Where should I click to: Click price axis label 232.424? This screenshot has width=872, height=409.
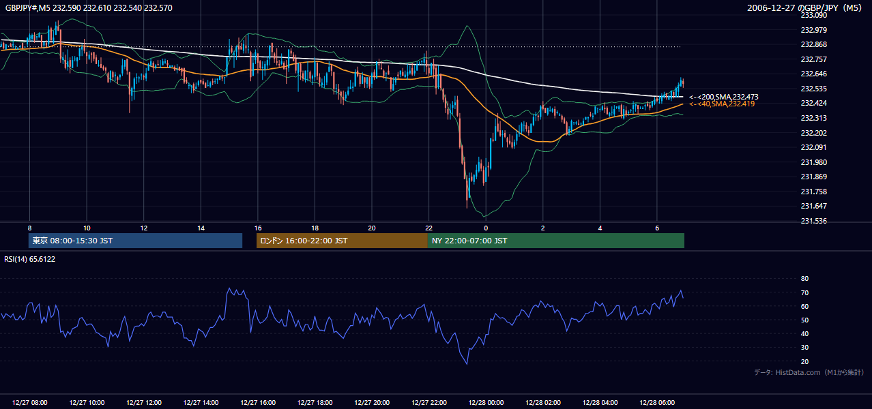tap(814, 104)
